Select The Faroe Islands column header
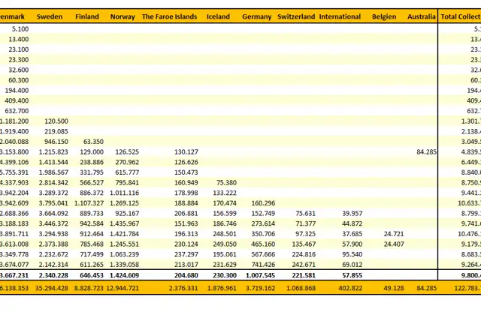 169,16
